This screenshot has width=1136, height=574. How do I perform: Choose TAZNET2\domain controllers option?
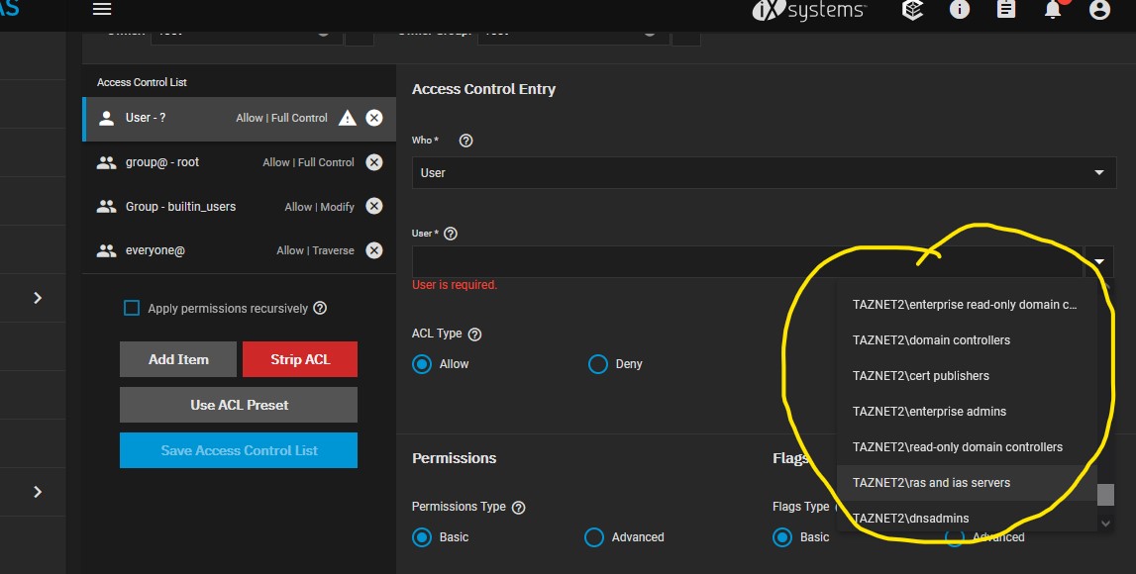pyautogui.click(x=967, y=340)
